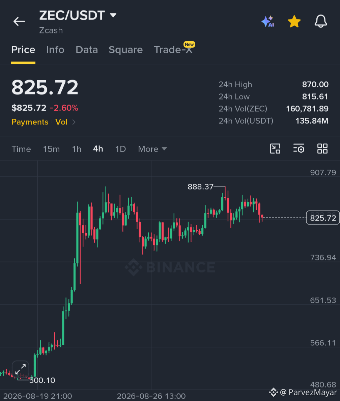Switch to the Info tab
The image size is (340, 401).
coord(55,50)
